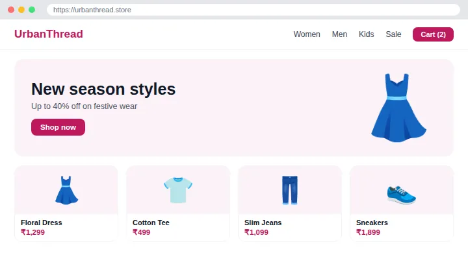
Task: Click the ₹1,899 price
Action: [368, 232]
